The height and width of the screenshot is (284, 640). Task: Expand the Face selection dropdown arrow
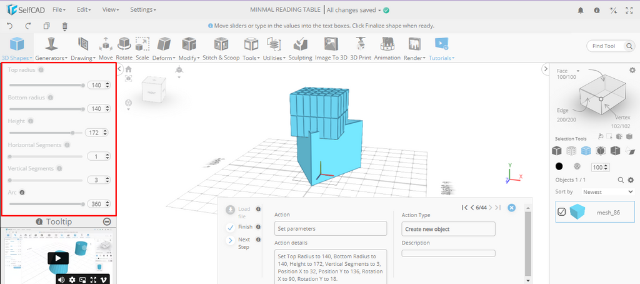(x=578, y=71)
